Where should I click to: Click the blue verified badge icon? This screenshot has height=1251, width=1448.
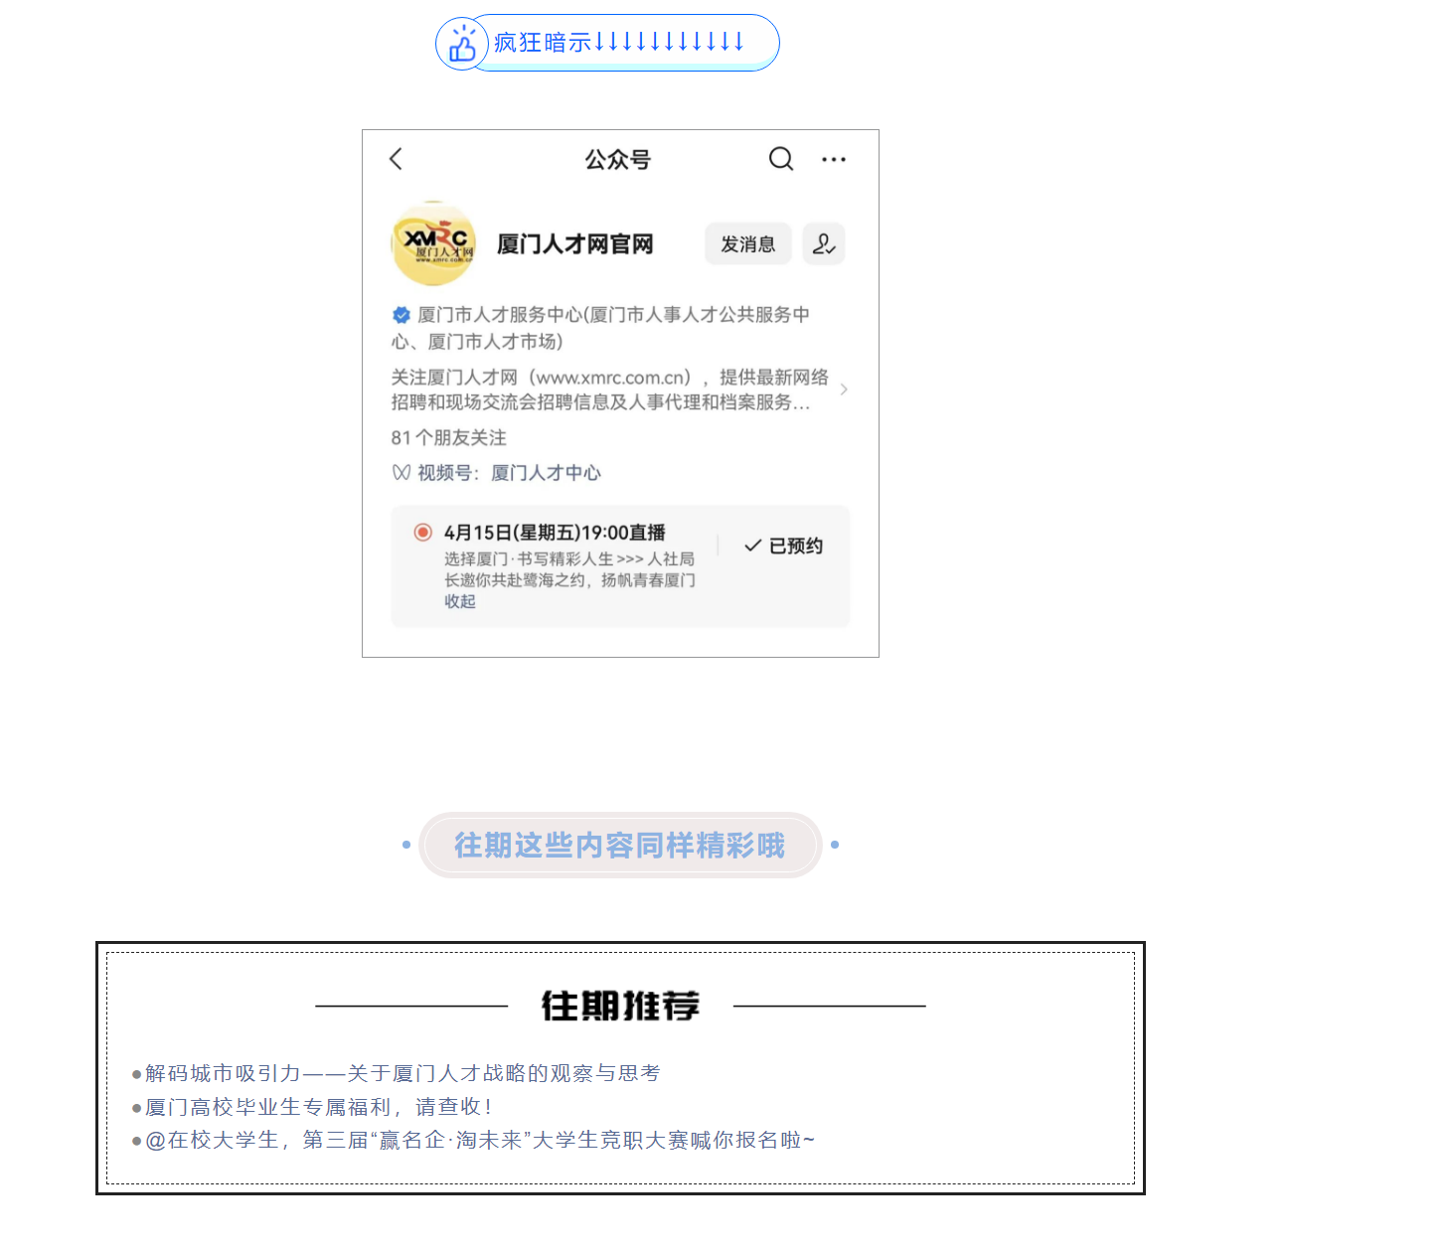pyautogui.click(x=402, y=315)
